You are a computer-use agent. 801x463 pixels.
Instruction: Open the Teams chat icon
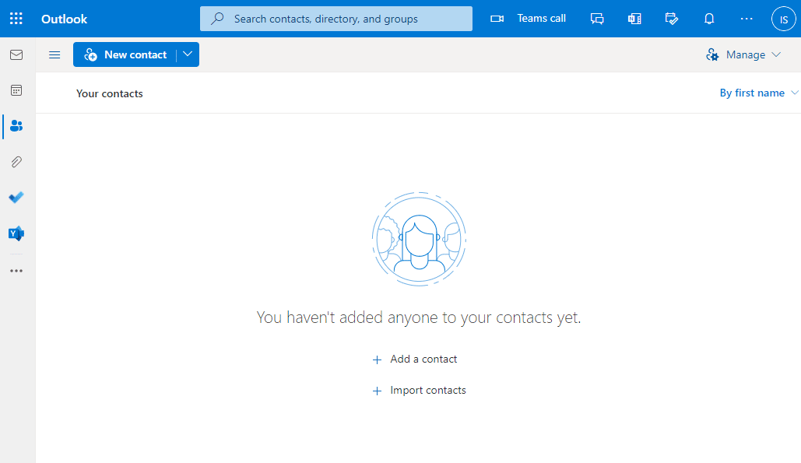coord(596,19)
